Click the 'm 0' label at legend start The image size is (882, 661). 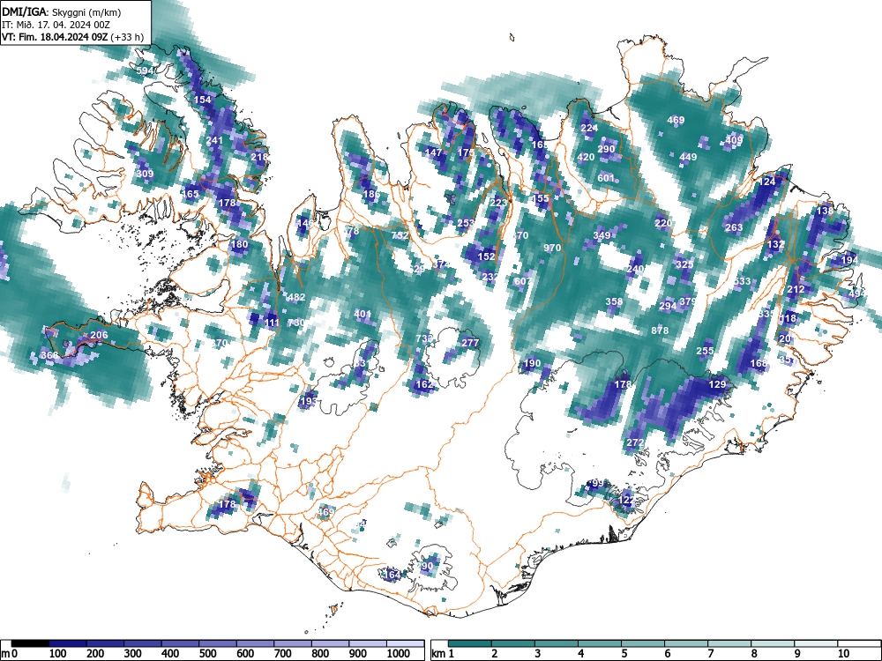[9, 654]
